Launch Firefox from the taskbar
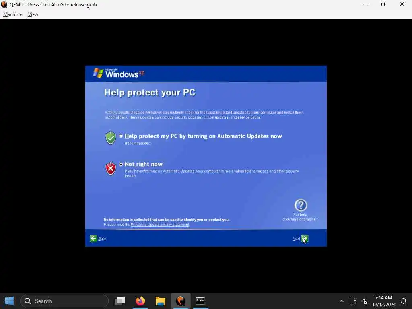Image resolution: width=412 pixels, height=309 pixels. pos(140,301)
